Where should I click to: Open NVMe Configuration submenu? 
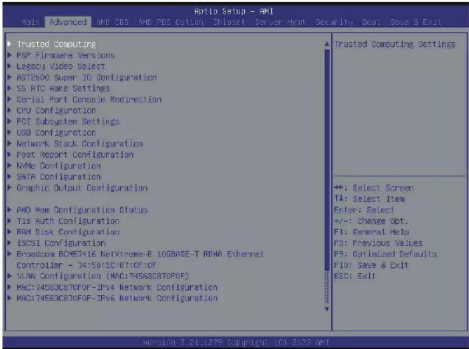coord(59,166)
